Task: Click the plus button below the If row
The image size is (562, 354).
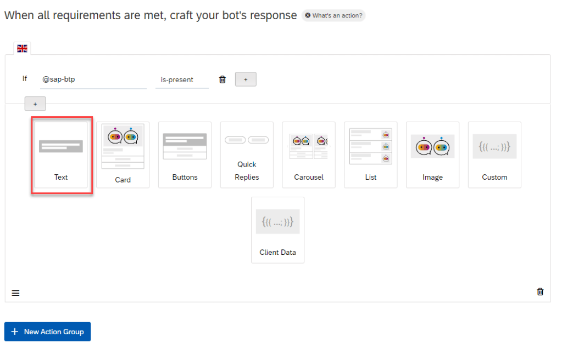Action: point(35,104)
